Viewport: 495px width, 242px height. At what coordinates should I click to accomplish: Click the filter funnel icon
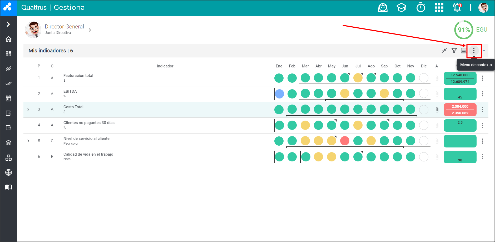[454, 51]
